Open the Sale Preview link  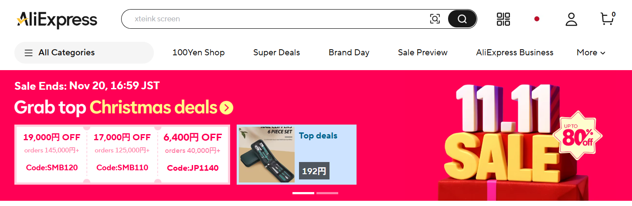[422, 53]
